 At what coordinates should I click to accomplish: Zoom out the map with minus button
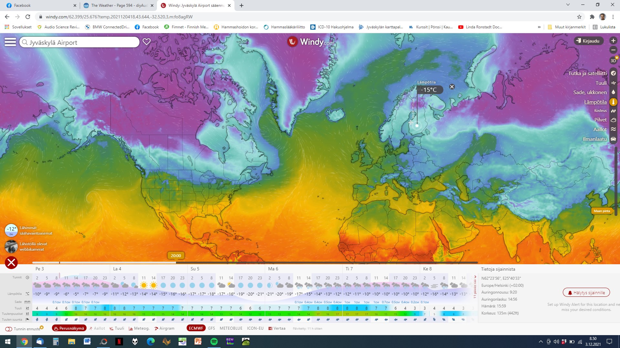(x=613, y=50)
